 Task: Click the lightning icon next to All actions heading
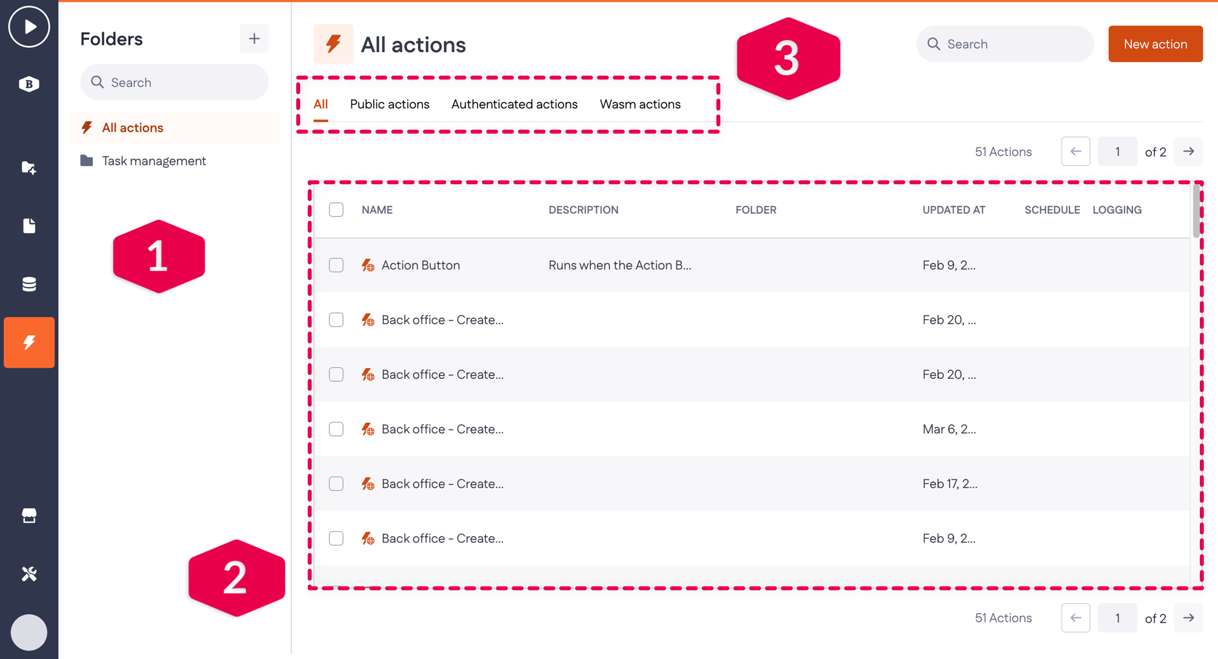coord(333,44)
